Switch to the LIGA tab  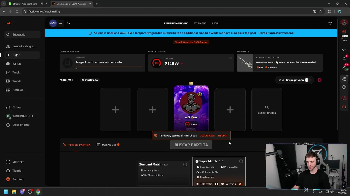(215, 23)
